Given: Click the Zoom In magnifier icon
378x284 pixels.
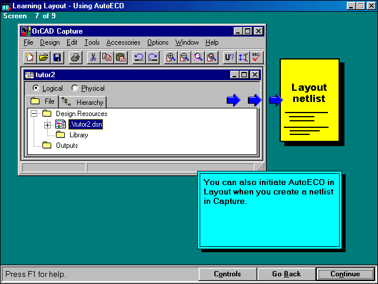Looking at the screenshot, I should (x=171, y=57).
